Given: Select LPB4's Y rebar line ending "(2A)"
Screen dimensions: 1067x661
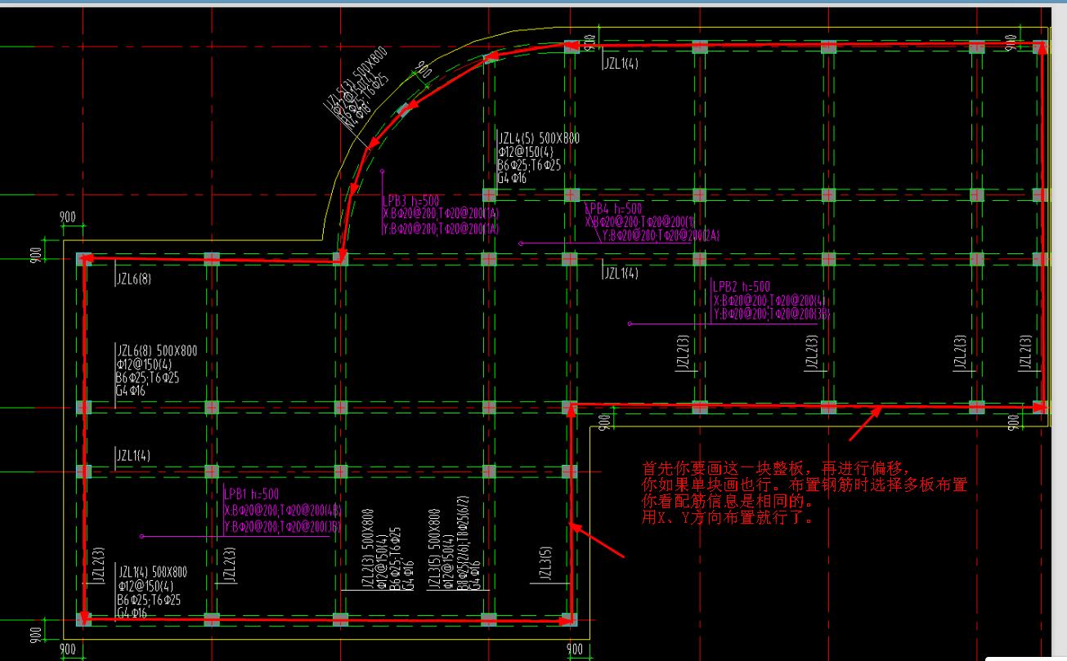Looking at the screenshot, I should [x=660, y=236].
